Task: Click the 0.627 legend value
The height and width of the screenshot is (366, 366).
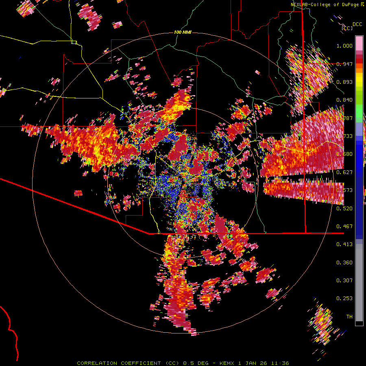Action: click(344, 172)
